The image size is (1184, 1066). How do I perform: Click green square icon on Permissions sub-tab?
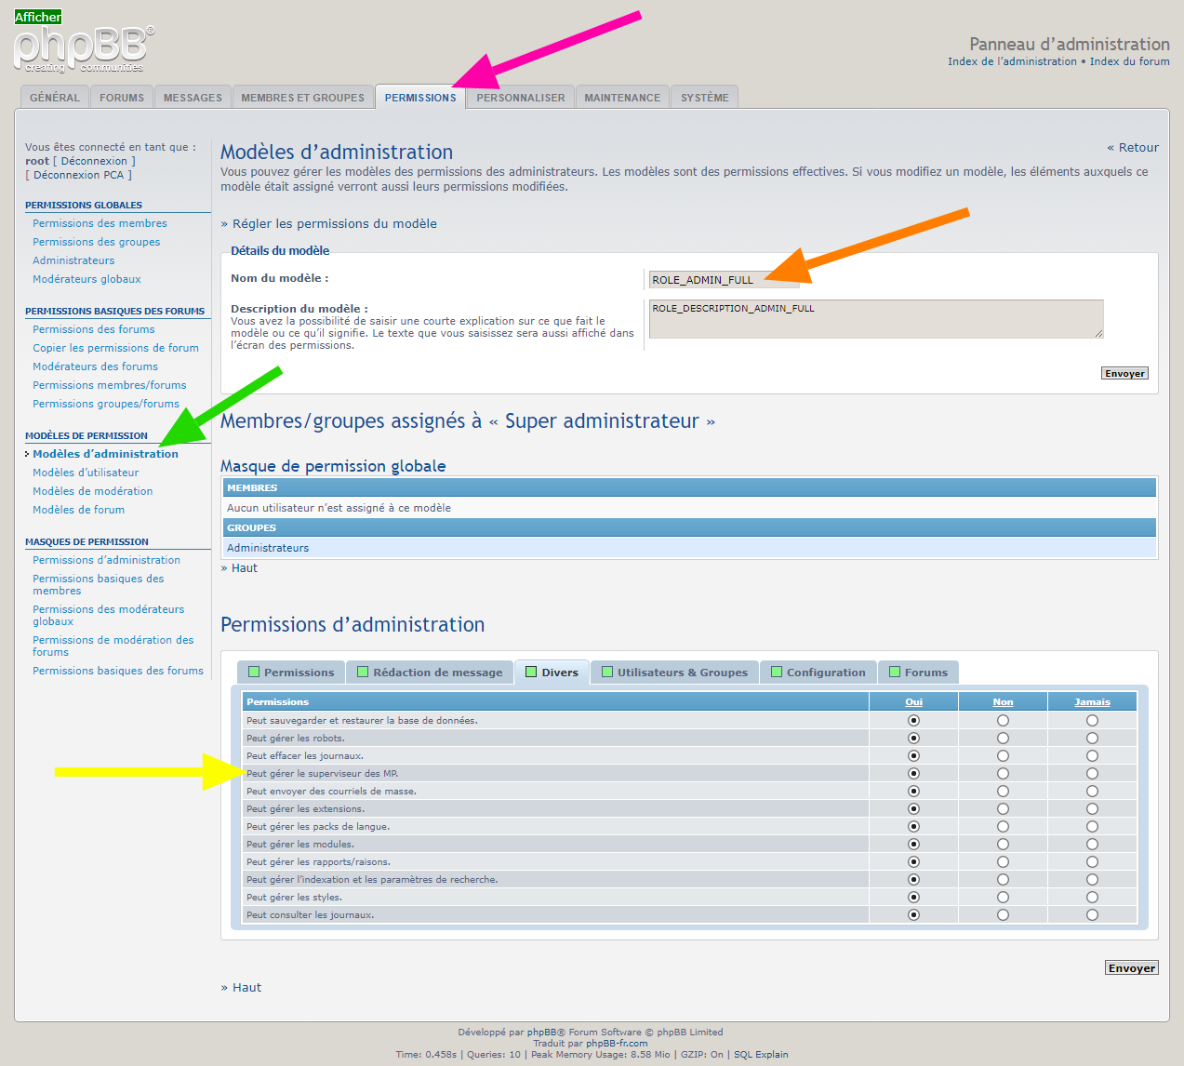[x=254, y=672]
